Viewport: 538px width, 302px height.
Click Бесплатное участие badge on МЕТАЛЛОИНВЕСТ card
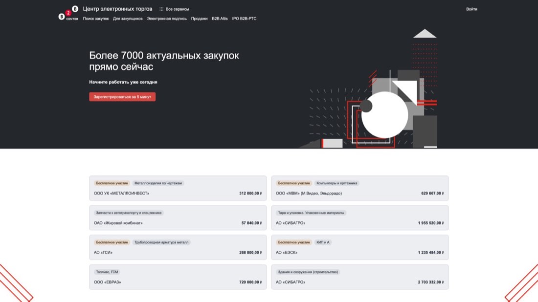[x=112, y=183]
